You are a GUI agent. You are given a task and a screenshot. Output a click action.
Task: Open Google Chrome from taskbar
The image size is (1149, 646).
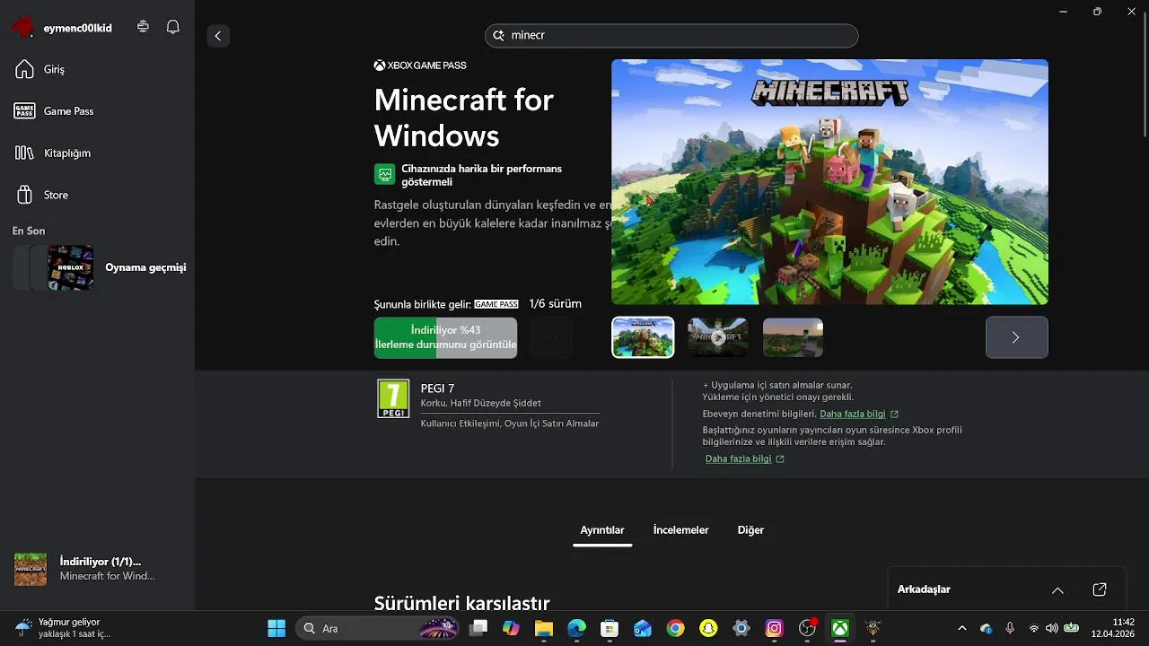pyautogui.click(x=675, y=628)
